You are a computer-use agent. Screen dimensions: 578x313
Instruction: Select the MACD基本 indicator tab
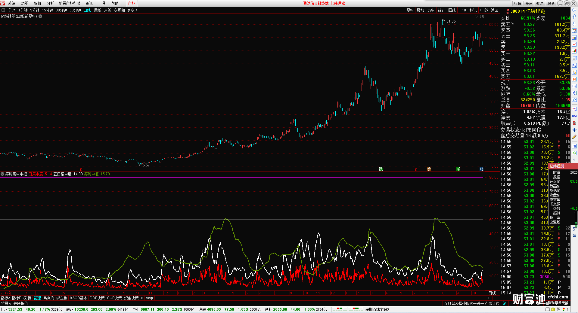click(78, 298)
